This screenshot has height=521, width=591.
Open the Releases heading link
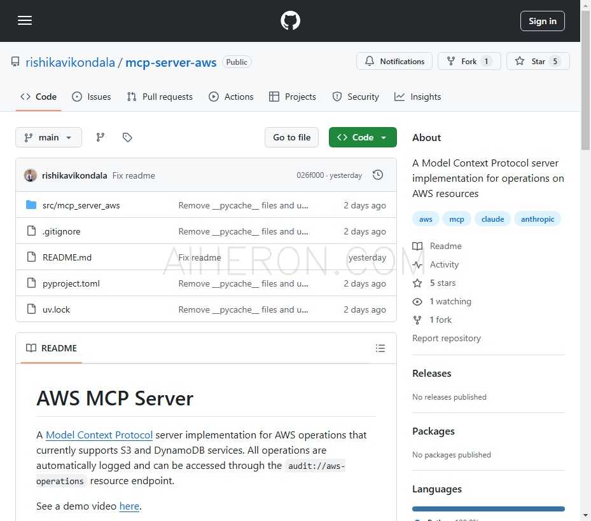[x=431, y=374]
